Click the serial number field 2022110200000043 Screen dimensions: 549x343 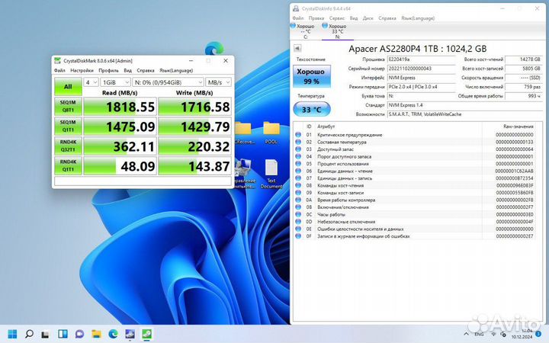(x=421, y=69)
